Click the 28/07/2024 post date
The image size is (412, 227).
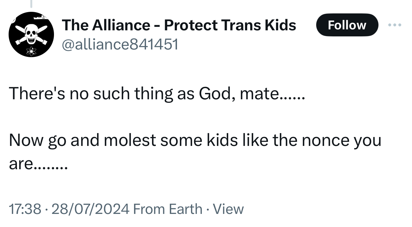click(90, 209)
